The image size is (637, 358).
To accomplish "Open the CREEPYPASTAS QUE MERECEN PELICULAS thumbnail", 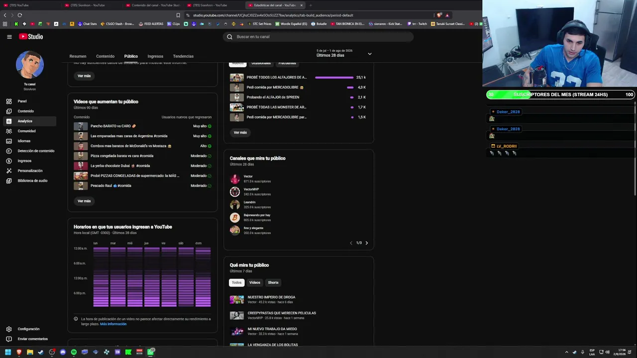I will pos(237,315).
